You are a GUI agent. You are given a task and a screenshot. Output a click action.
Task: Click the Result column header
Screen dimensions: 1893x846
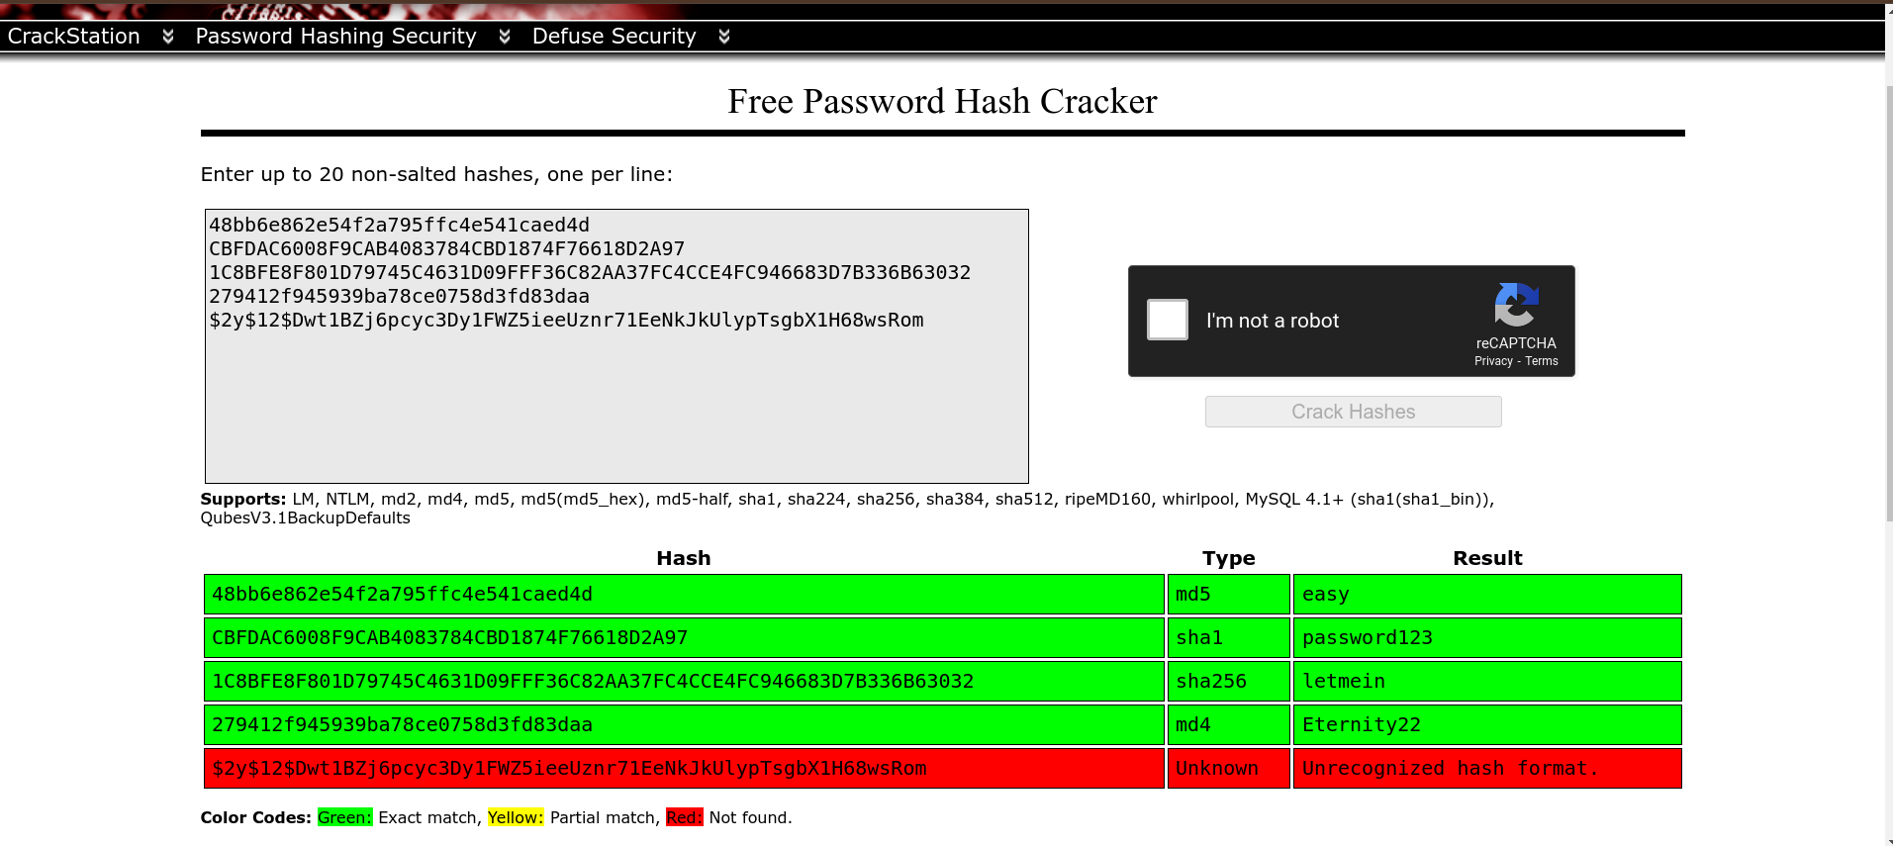(1487, 558)
